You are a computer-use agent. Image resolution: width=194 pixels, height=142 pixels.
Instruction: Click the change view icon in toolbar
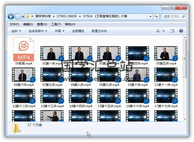158,31
